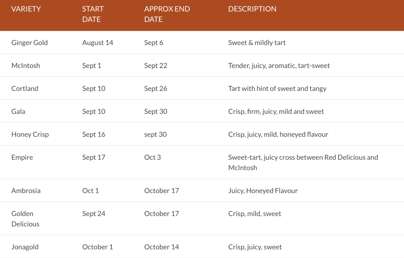
Task: Select the McIntosh variety name
Action: coord(25,66)
